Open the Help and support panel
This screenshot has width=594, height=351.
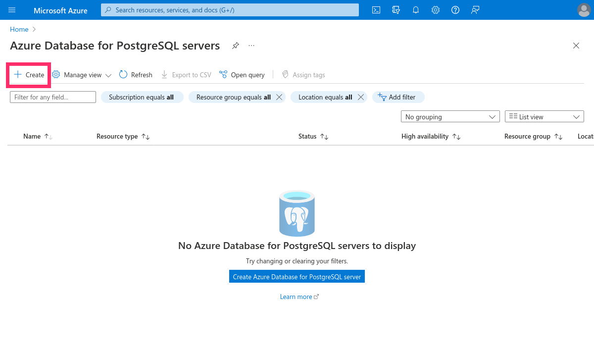click(455, 10)
